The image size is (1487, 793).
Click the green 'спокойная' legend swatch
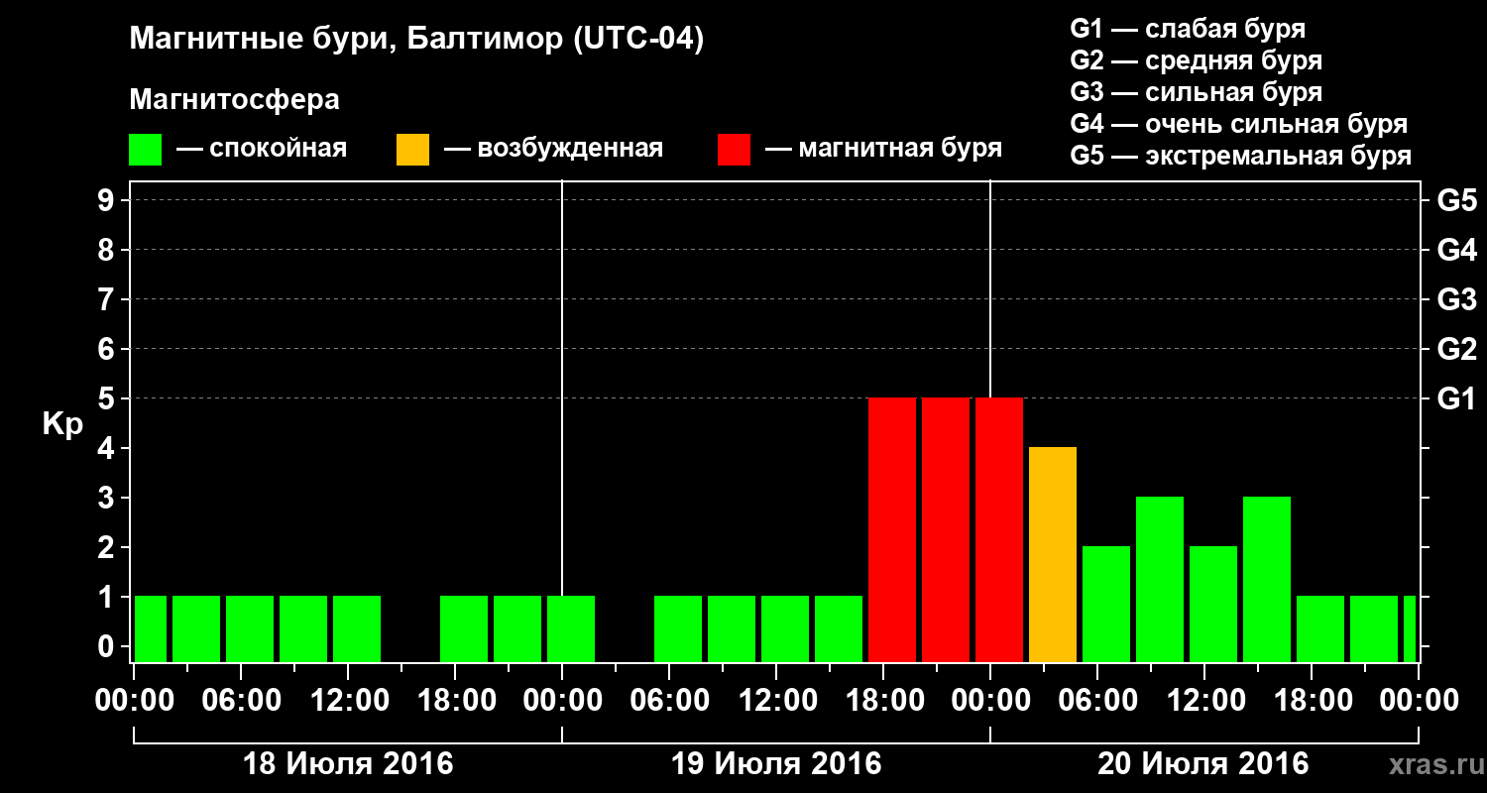point(145,150)
